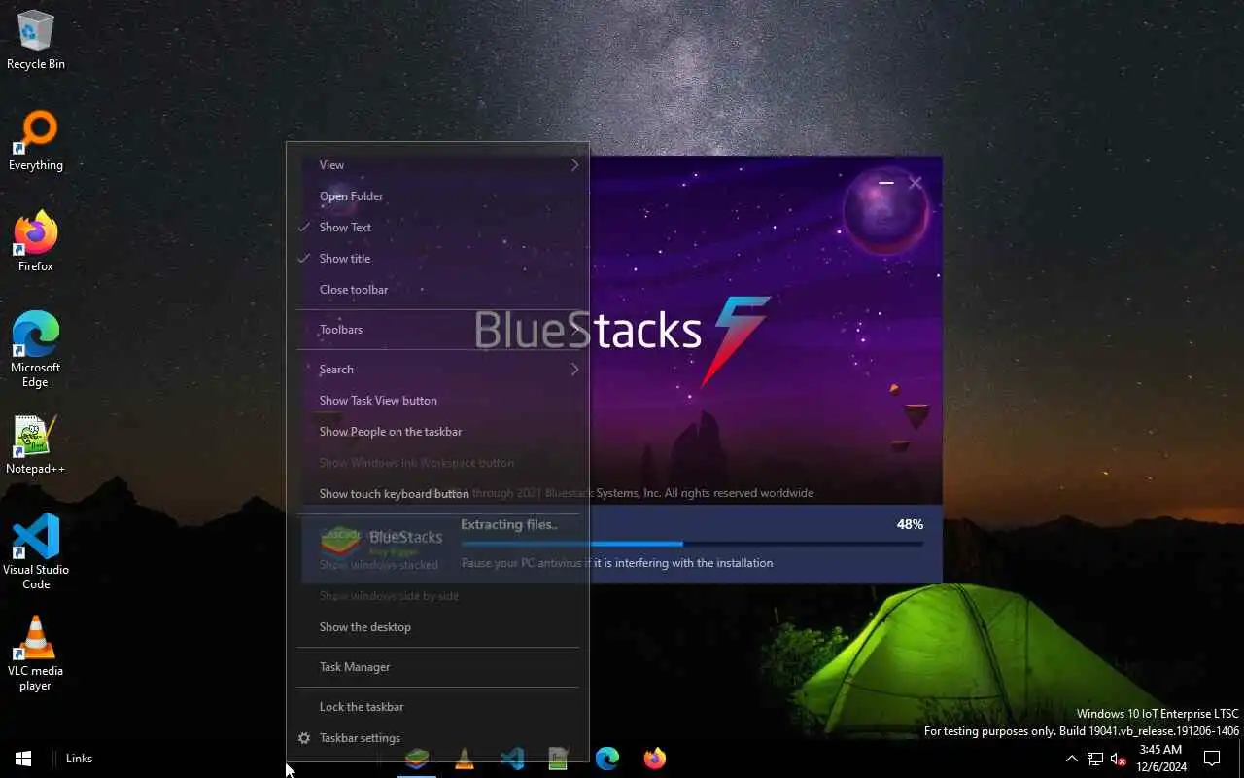
Task: Open the Recycle Bin desktop icon
Action: point(36,40)
